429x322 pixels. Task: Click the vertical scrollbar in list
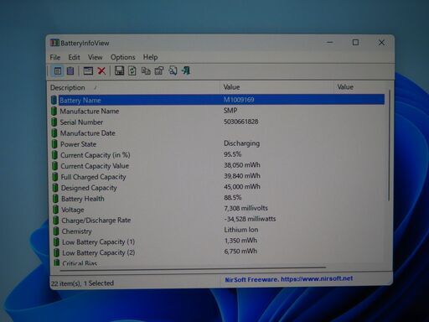point(389,145)
